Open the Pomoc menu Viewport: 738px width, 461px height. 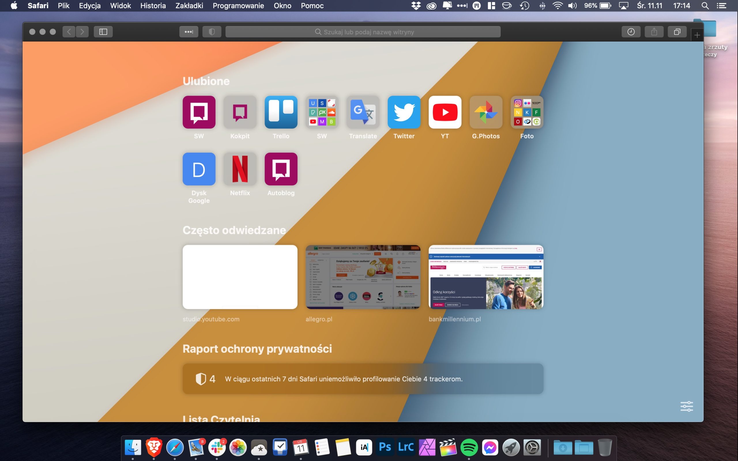pyautogui.click(x=312, y=5)
